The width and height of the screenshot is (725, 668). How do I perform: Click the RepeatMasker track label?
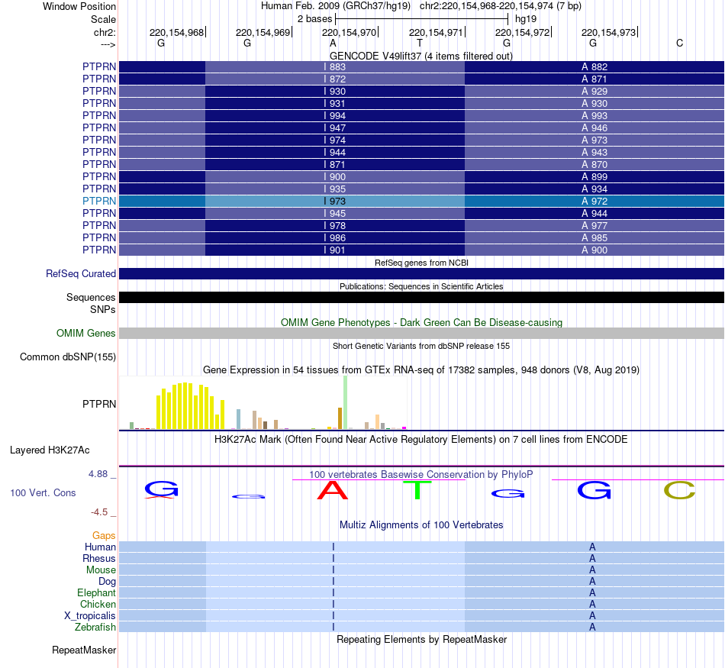pyautogui.click(x=84, y=650)
